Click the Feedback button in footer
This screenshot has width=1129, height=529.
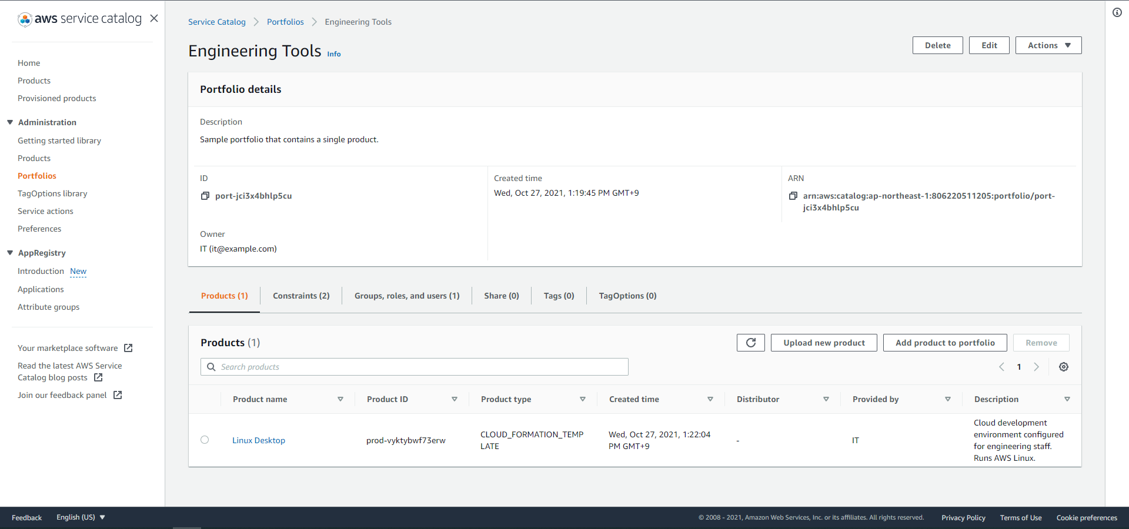[26, 518]
